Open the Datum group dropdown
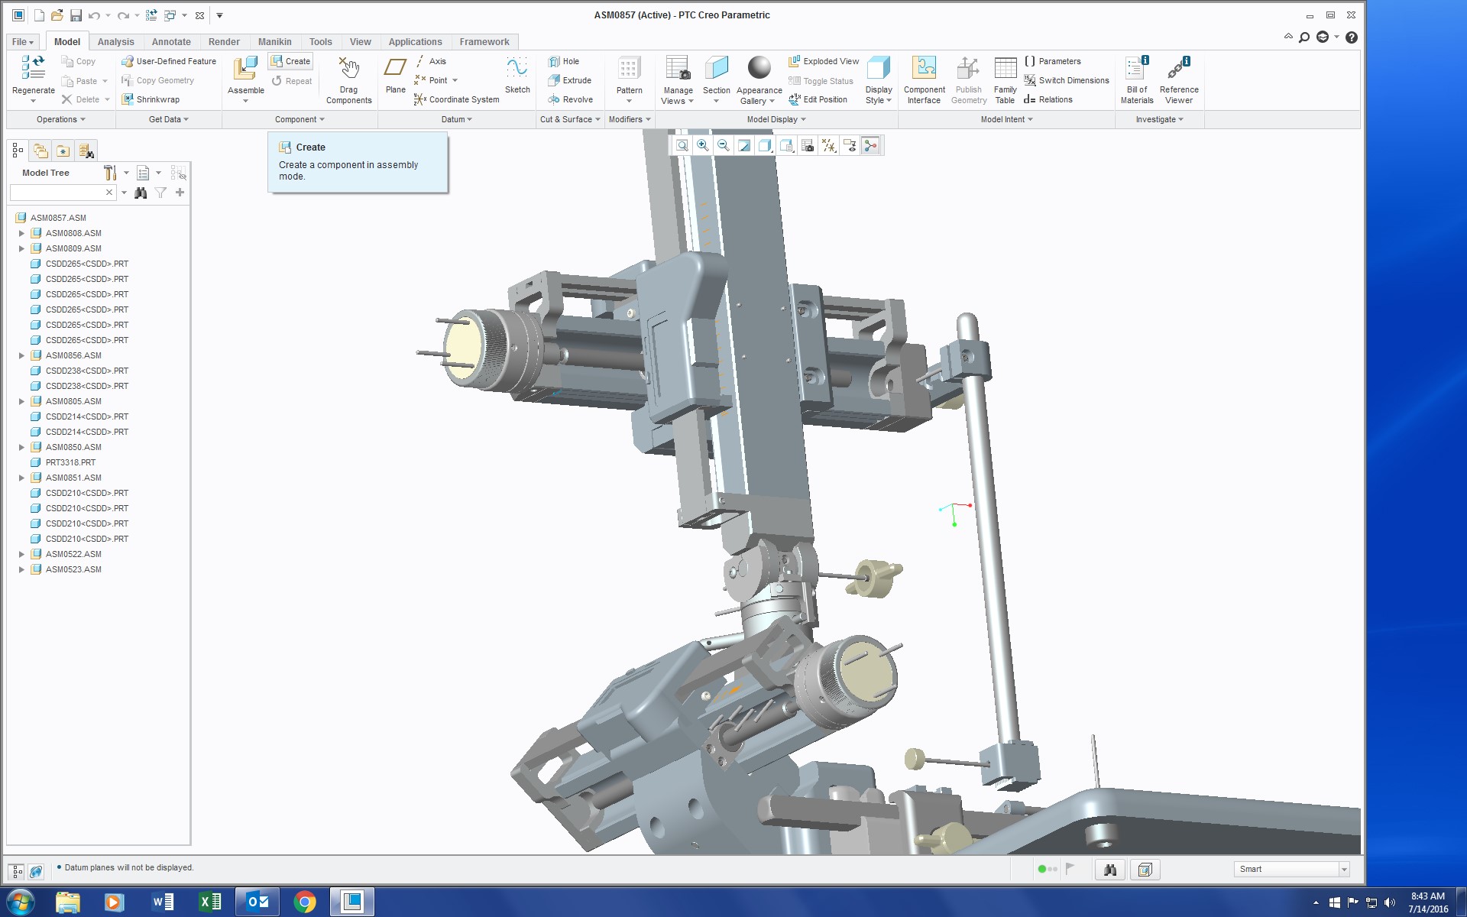The image size is (1467, 917). coord(456,119)
